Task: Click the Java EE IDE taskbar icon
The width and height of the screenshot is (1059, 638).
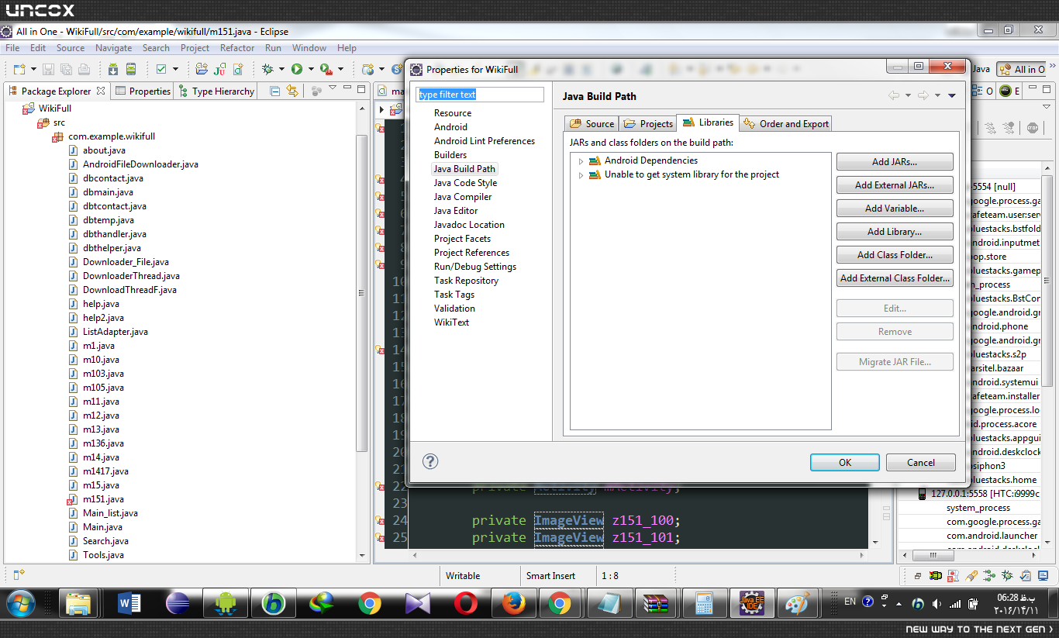Action: [x=751, y=603]
